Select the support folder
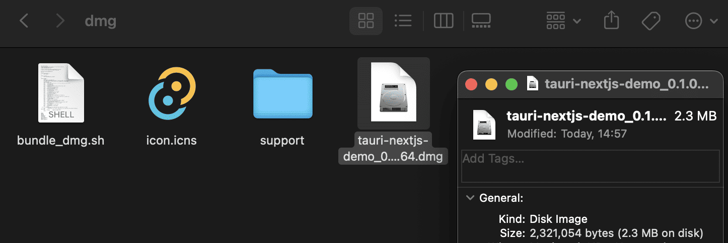Image resolution: width=728 pixels, height=243 pixels. point(282,94)
